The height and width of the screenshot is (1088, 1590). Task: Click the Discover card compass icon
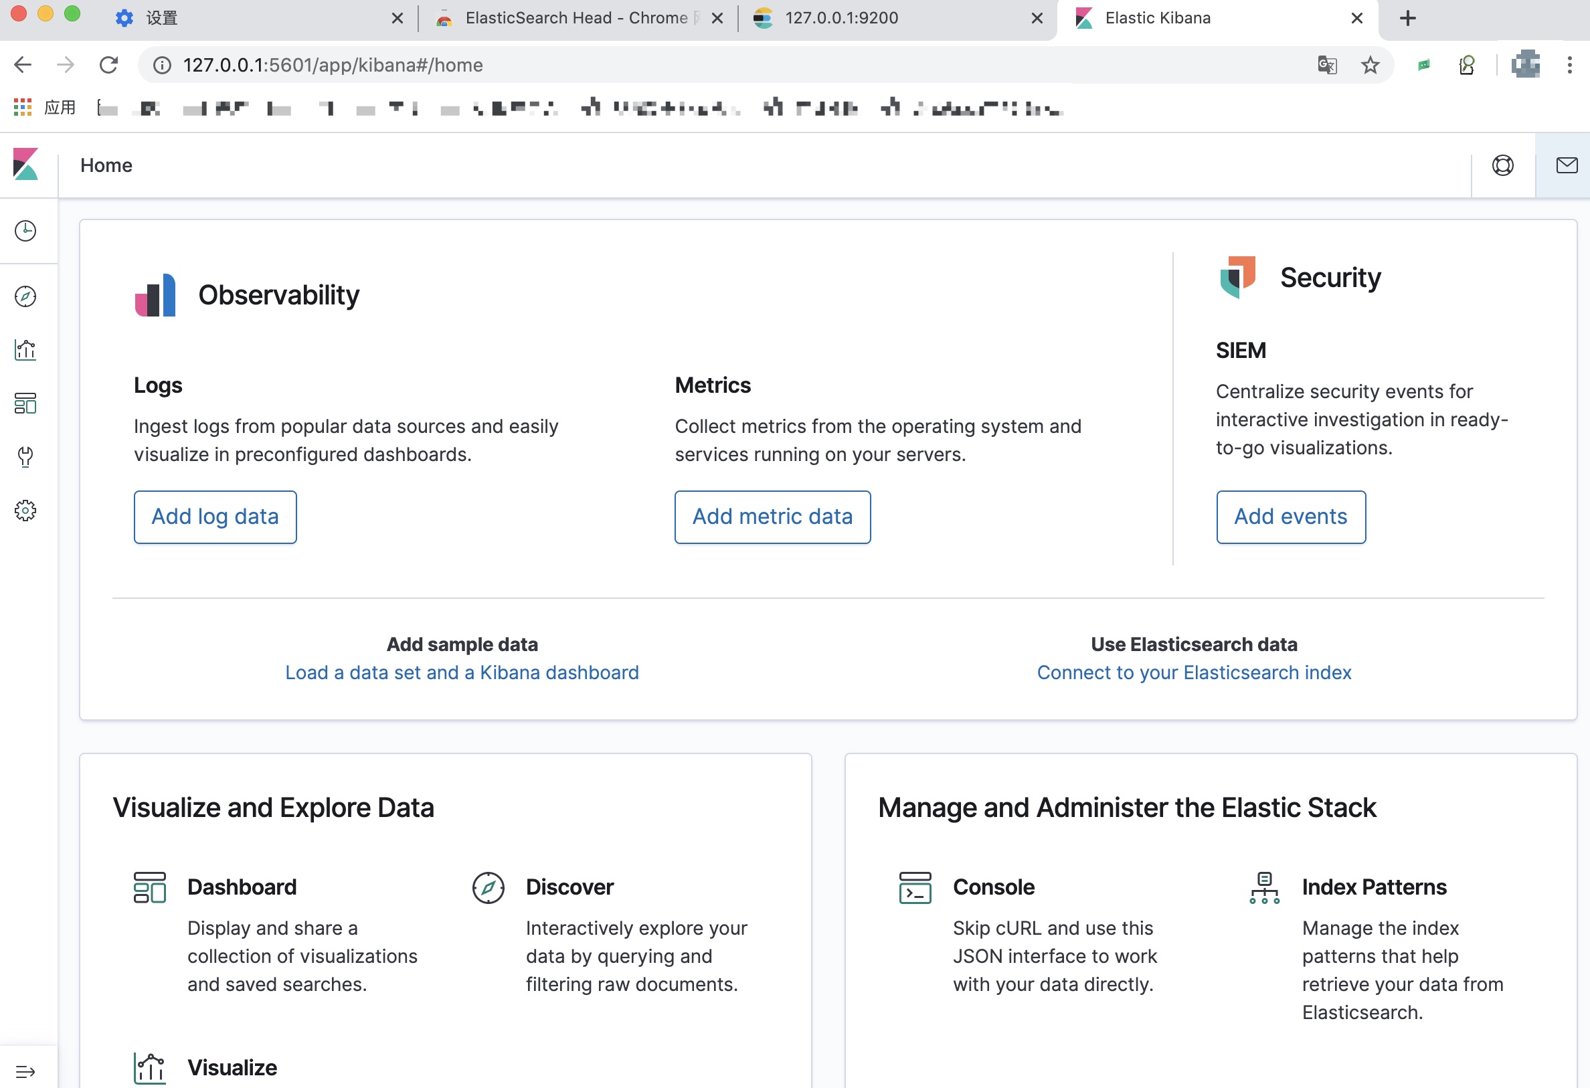(x=489, y=887)
